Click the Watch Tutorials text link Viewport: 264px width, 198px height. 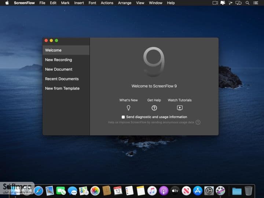pyautogui.click(x=180, y=100)
